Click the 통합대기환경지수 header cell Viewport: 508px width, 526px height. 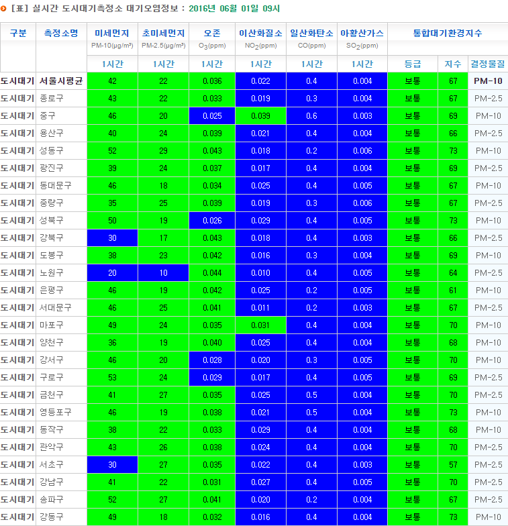pyautogui.click(x=447, y=33)
